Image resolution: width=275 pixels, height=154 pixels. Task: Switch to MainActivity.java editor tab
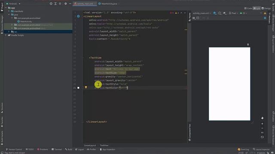108,4
